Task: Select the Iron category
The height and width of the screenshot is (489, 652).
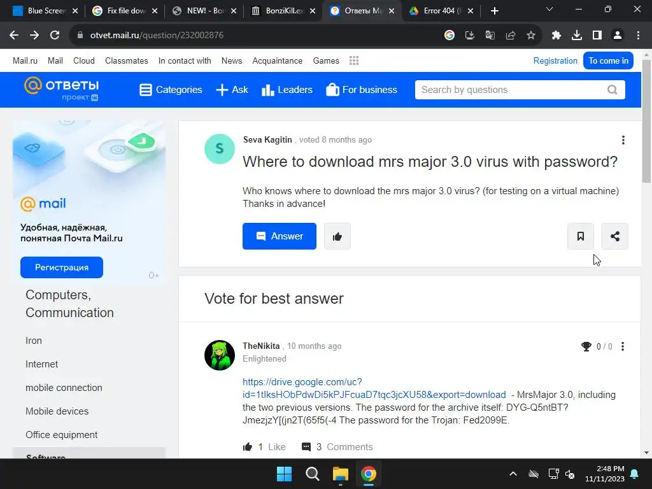Action: (x=34, y=341)
